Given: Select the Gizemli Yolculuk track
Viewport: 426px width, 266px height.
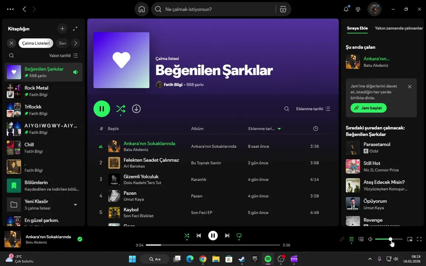Looking at the screenshot, I should coord(213,180).
